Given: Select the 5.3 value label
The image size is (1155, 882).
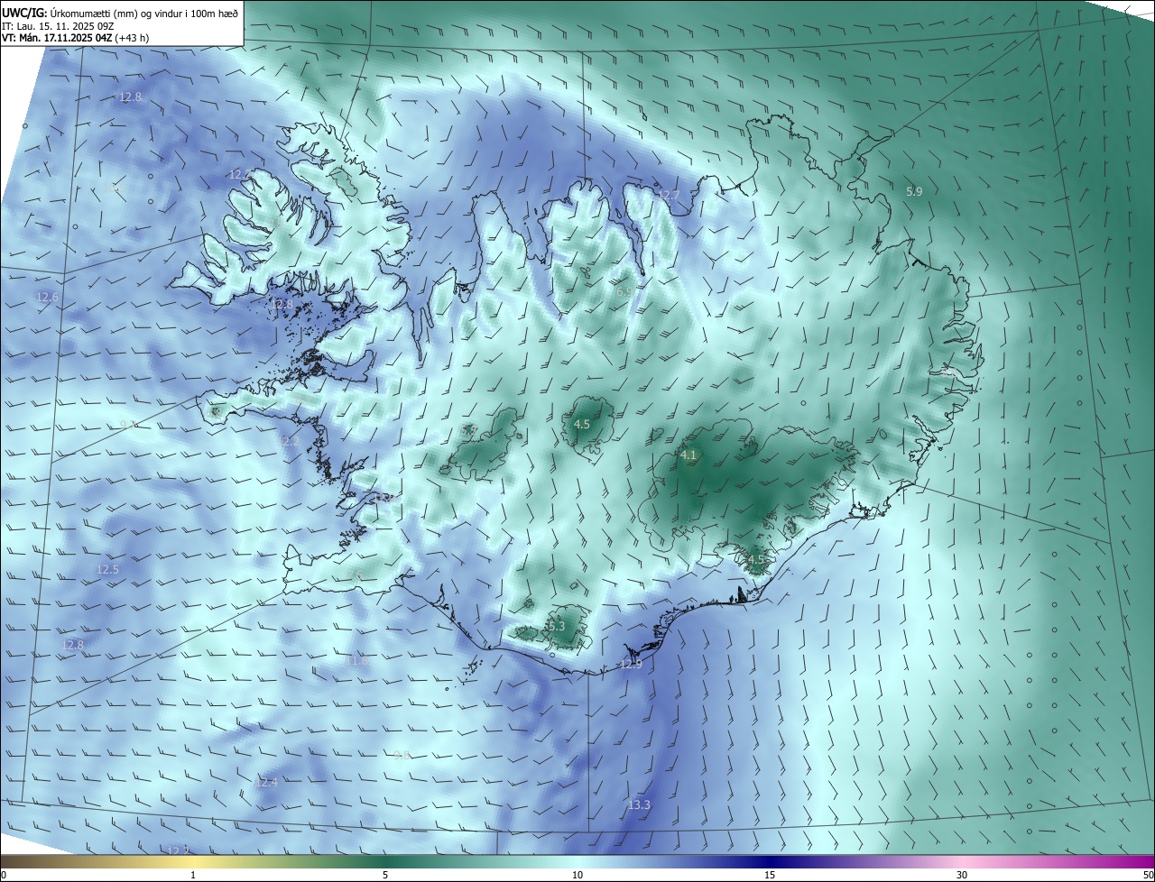Looking at the screenshot, I should [555, 626].
